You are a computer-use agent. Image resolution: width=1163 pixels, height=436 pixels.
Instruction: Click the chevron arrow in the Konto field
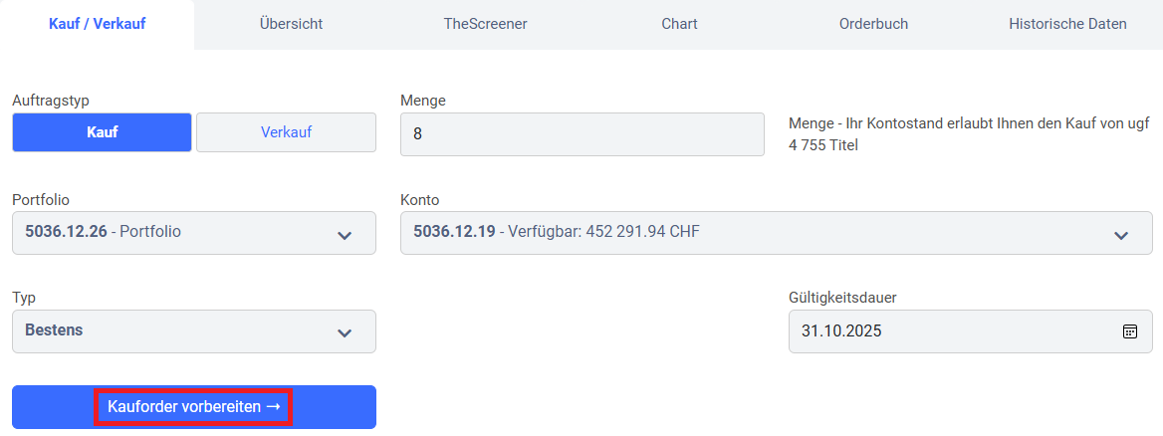(x=1121, y=235)
